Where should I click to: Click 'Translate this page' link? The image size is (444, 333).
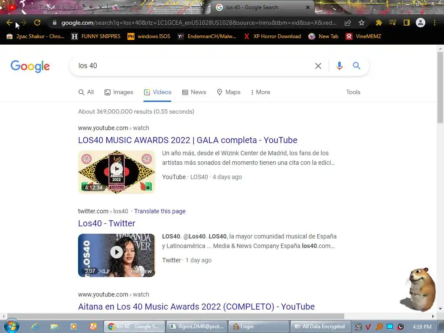(160, 211)
